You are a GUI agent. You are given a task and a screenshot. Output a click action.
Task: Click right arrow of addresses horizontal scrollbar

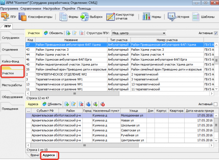coord(211,145)
